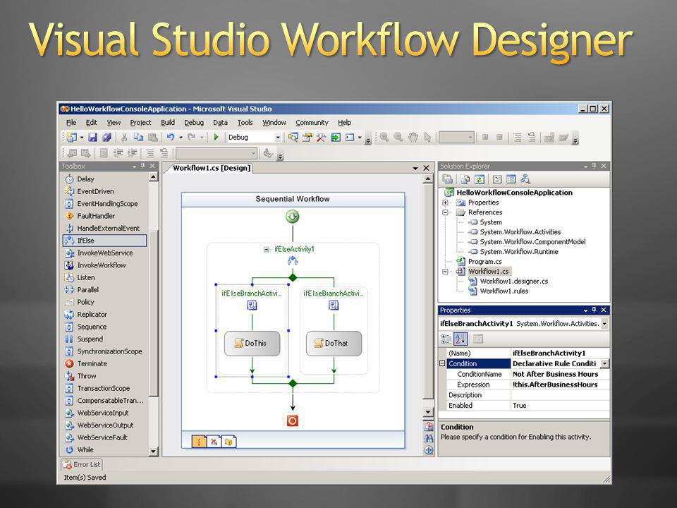Click the Alphabetical sort icon in Properties
Screen dimensions: 677x508
[x=461, y=339]
